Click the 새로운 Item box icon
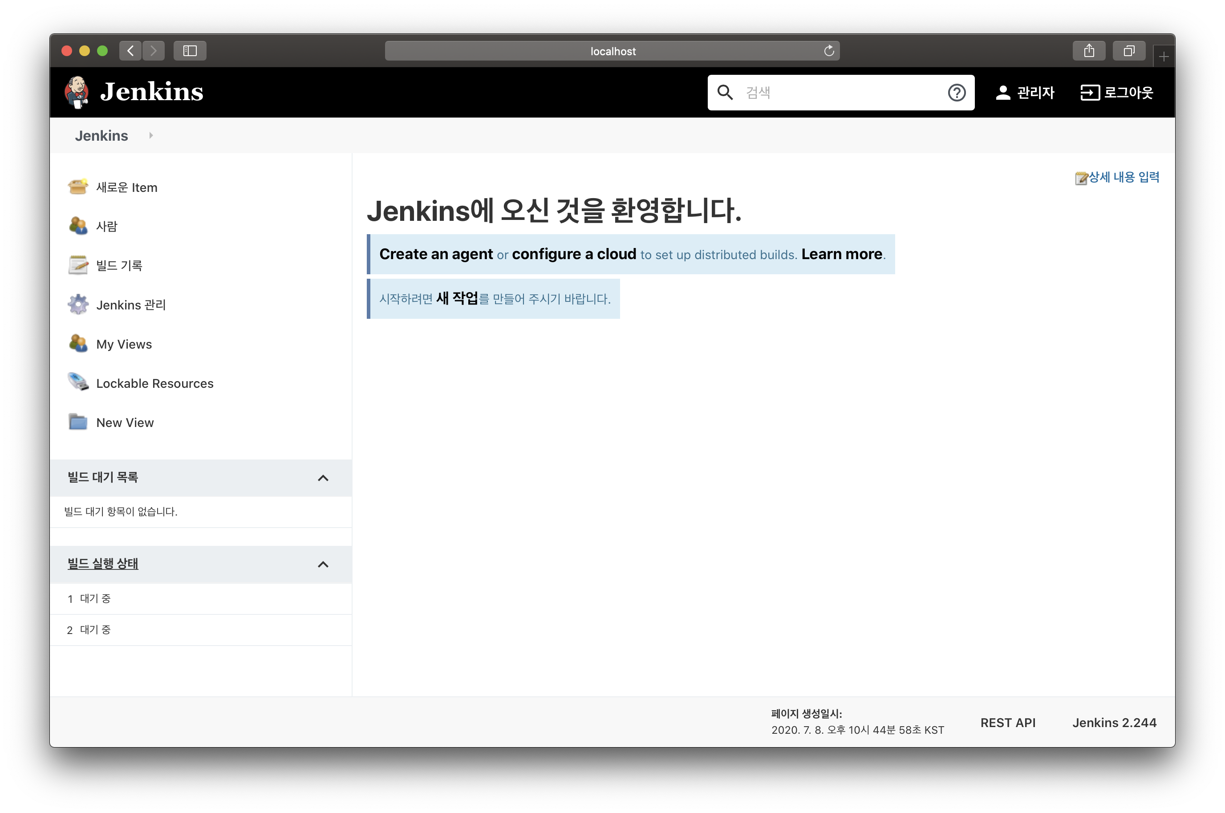This screenshot has width=1225, height=813. click(78, 187)
